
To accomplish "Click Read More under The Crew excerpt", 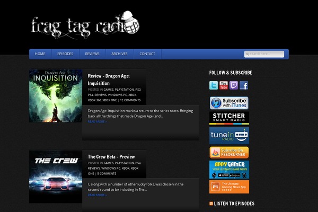I will pyautogui.click(x=98, y=195).
